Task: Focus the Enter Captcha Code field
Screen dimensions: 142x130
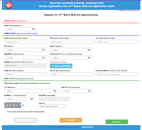Action: click(52, 106)
